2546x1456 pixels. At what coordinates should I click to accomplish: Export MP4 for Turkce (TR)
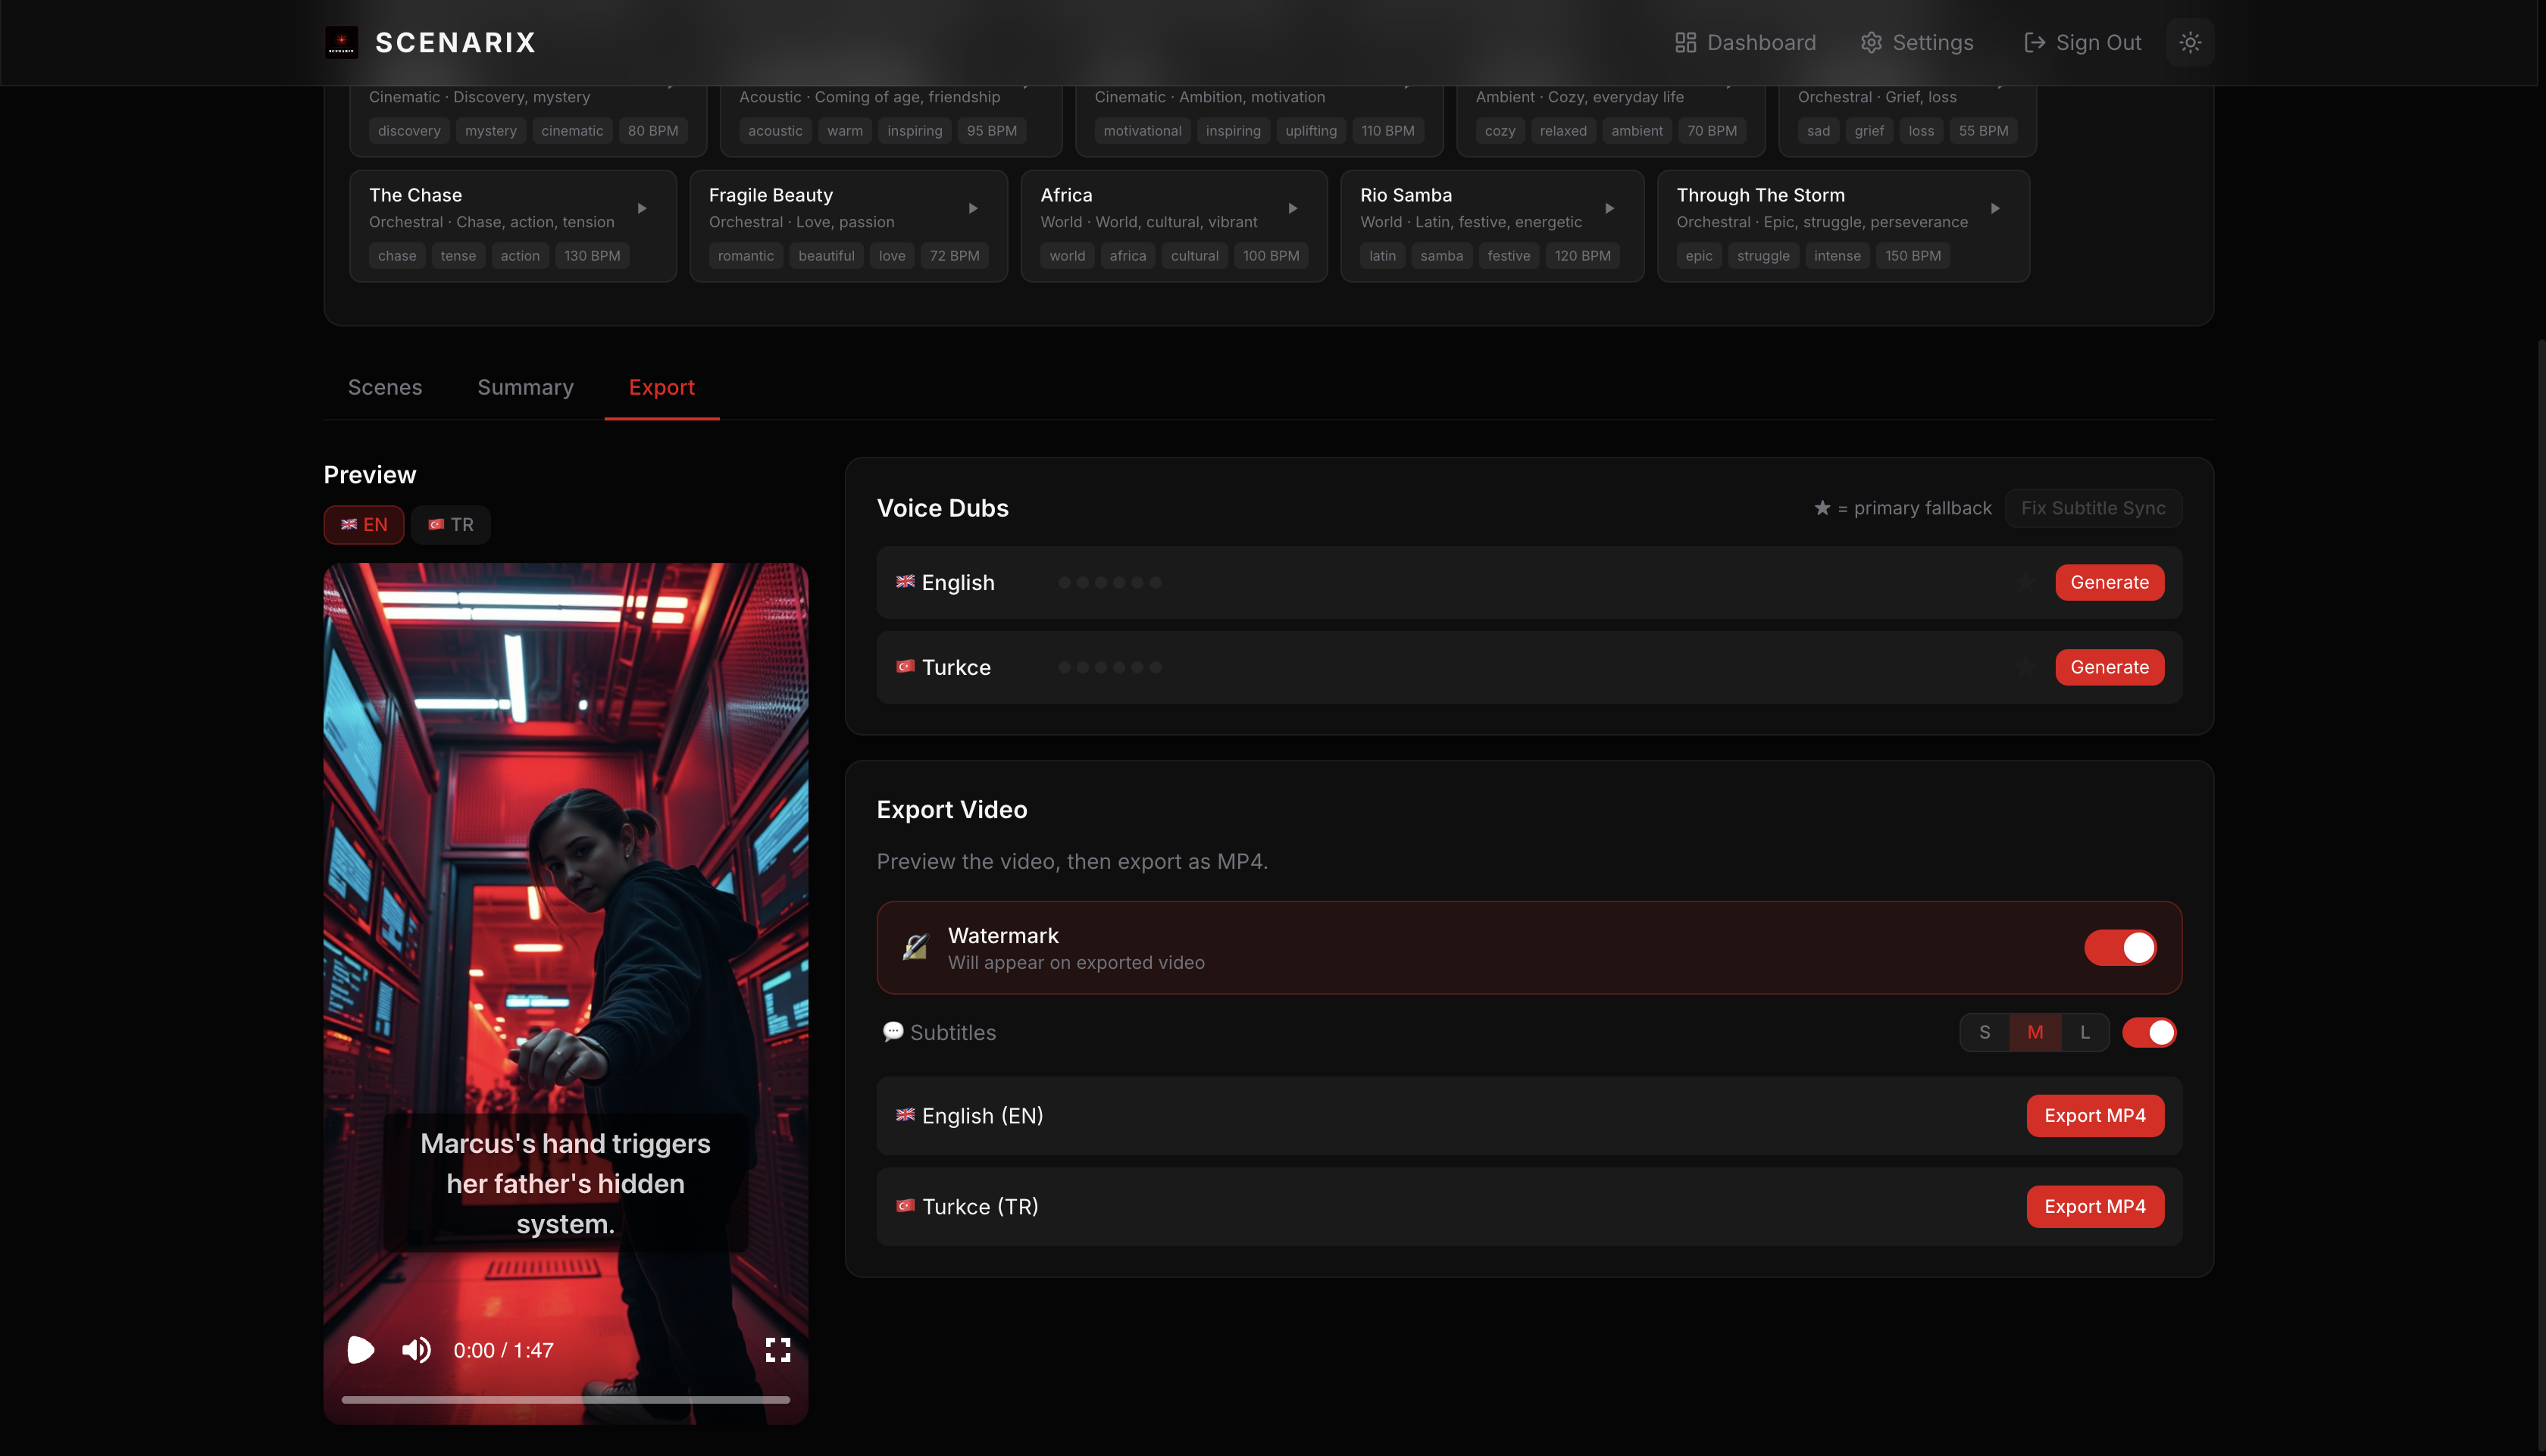point(2095,1206)
